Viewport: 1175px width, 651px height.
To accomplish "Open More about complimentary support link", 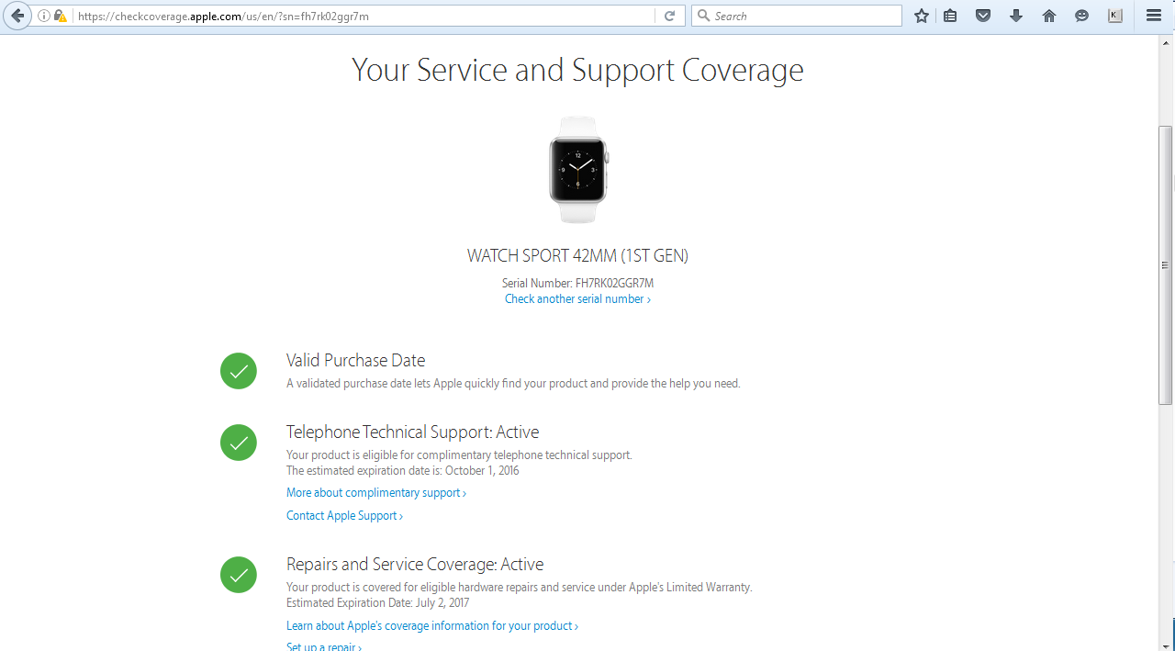I will click(376, 493).
